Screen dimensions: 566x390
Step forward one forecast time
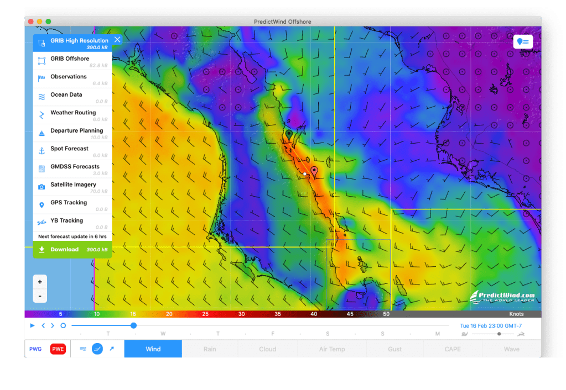pos(53,325)
